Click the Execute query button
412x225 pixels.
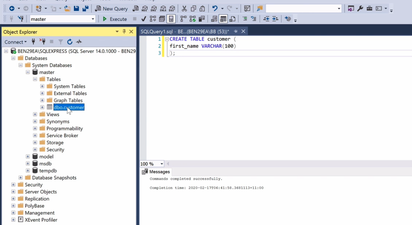point(115,19)
